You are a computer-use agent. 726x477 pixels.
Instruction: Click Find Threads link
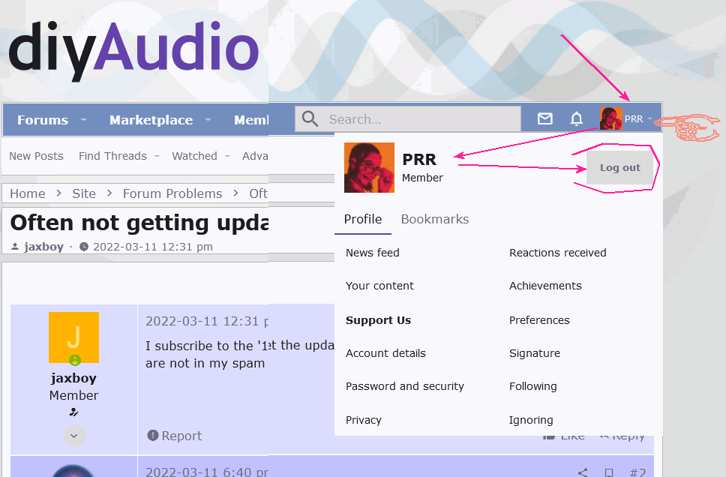pos(112,156)
